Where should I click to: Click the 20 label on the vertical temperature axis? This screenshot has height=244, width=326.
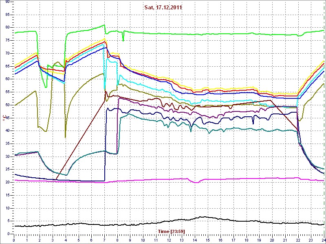[7, 182]
